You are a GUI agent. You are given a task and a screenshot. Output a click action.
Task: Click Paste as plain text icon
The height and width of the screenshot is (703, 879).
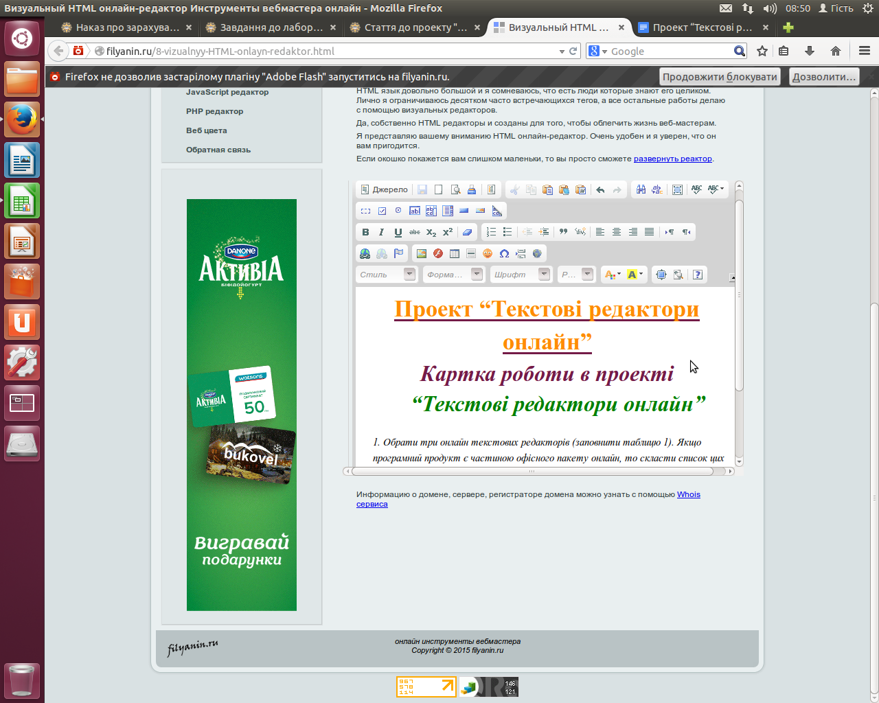click(564, 189)
